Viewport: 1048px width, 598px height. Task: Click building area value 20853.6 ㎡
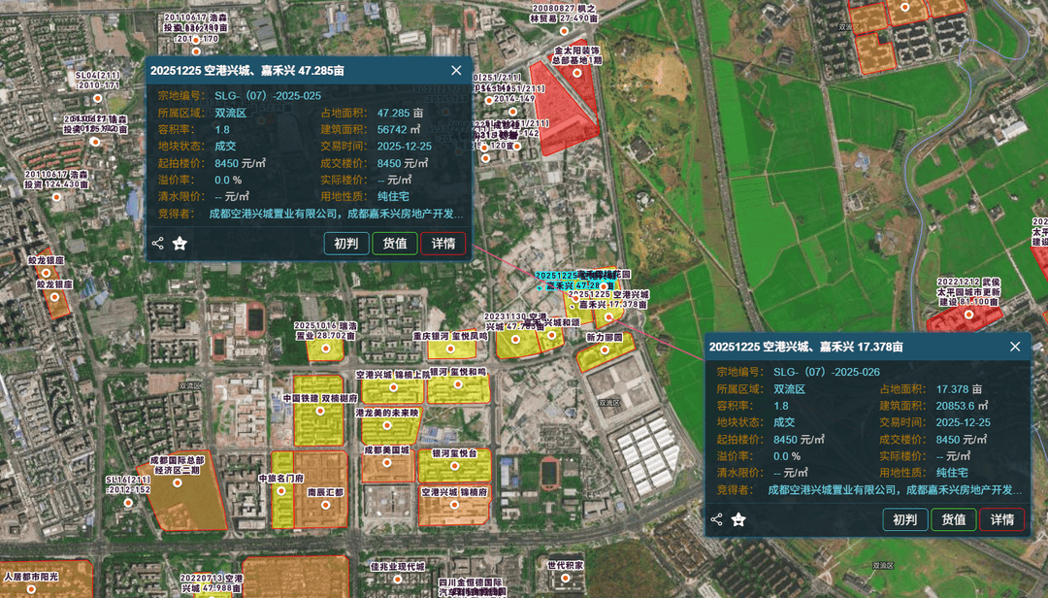(x=963, y=406)
